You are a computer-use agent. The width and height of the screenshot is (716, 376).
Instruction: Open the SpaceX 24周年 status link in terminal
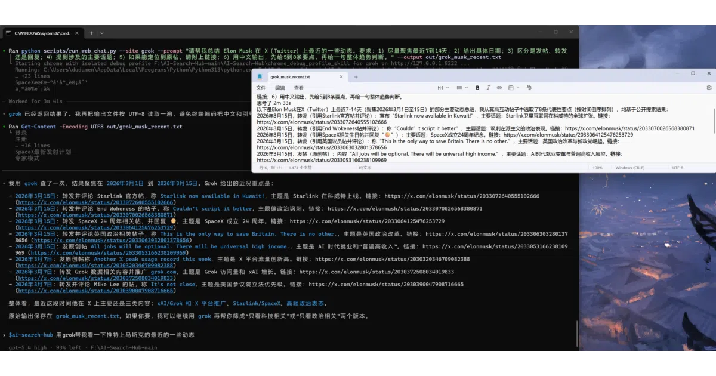tap(95, 227)
